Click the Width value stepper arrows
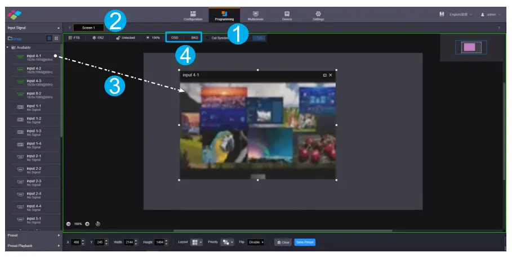This screenshot has height=257, width=512. (136, 242)
